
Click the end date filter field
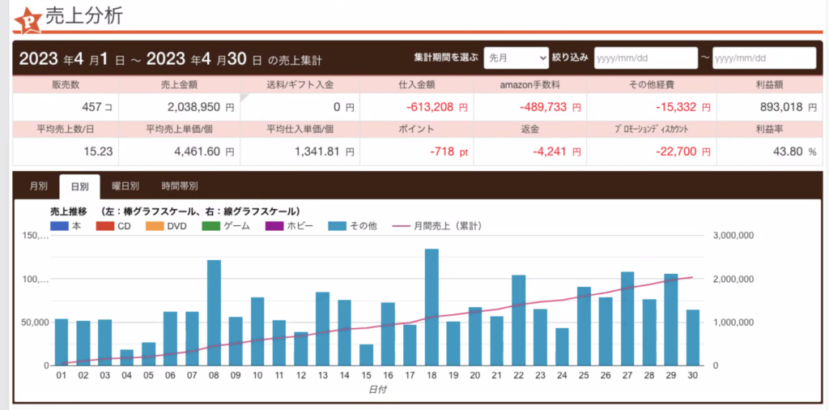763,58
